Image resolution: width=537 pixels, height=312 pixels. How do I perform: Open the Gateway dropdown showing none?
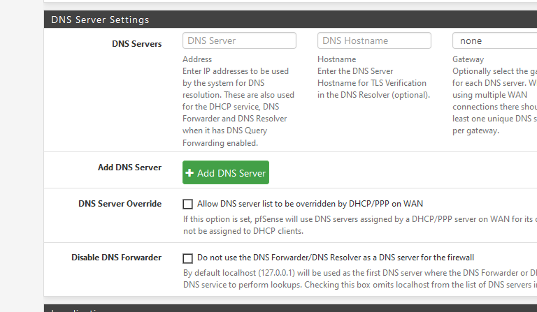click(494, 40)
